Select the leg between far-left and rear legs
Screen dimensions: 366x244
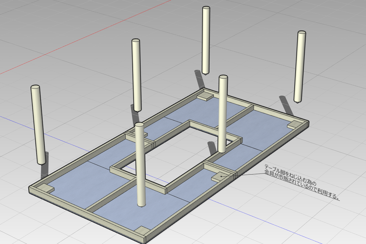click(137, 75)
